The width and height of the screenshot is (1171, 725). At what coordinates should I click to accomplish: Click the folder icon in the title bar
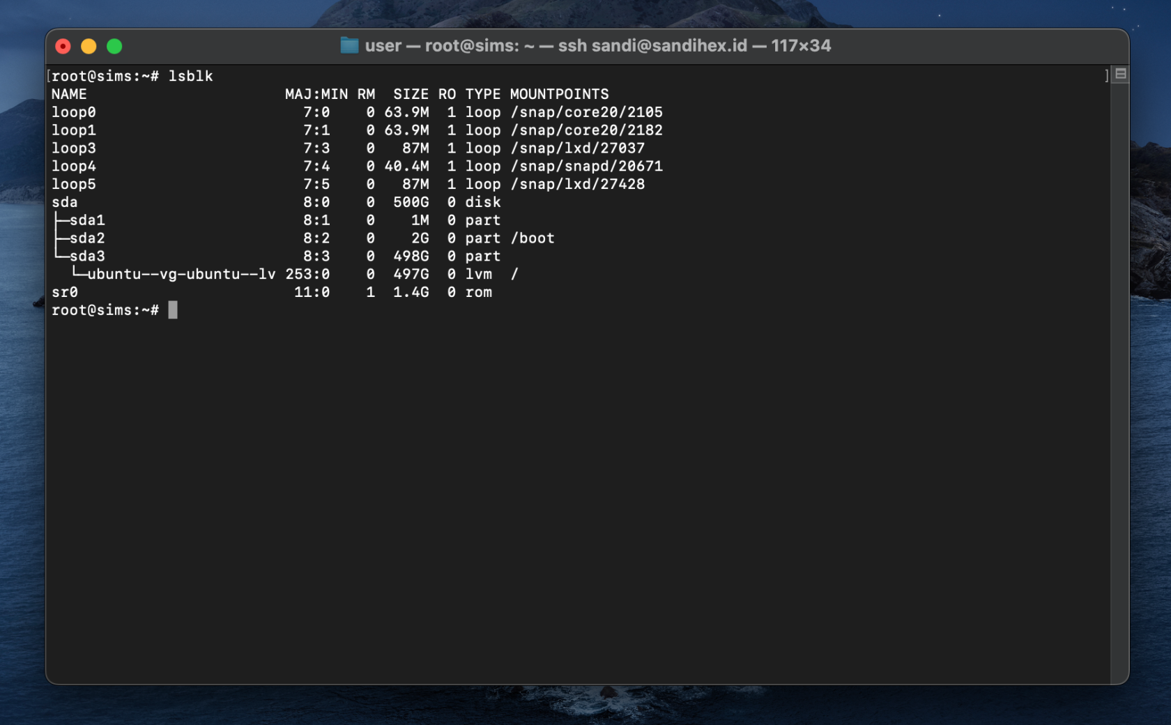349,46
